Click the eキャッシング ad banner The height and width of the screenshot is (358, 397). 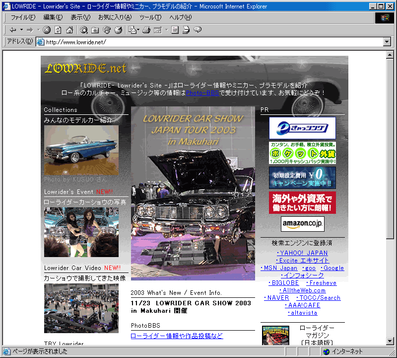pyautogui.click(x=302, y=128)
